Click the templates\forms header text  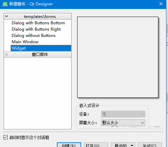pos(40,17)
